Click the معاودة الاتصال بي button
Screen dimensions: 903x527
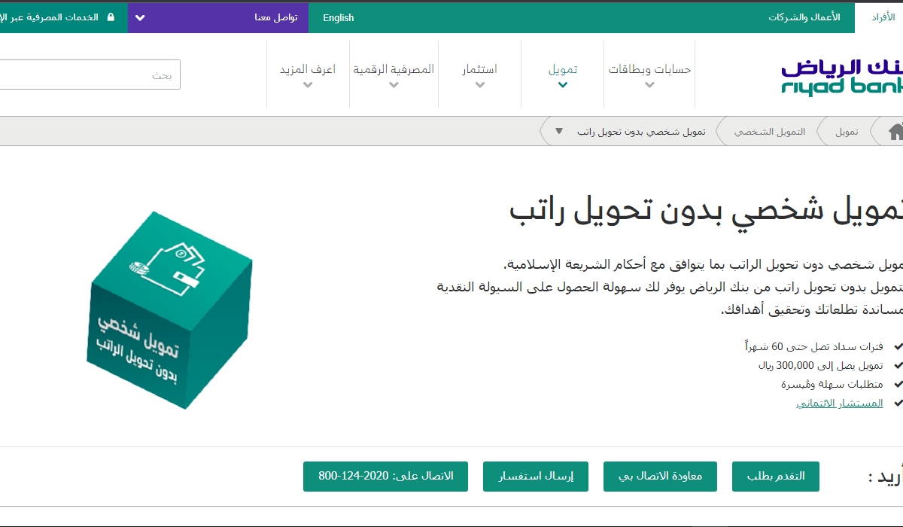pyautogui.click(x=660, y=477)
